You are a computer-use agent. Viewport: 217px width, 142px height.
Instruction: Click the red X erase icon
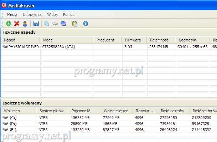click(x=17, y=24)
